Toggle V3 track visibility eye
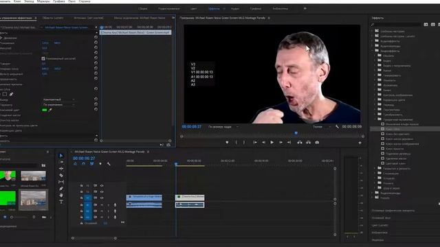This screenshot has height=247, width=440. (x=102, y=185)
